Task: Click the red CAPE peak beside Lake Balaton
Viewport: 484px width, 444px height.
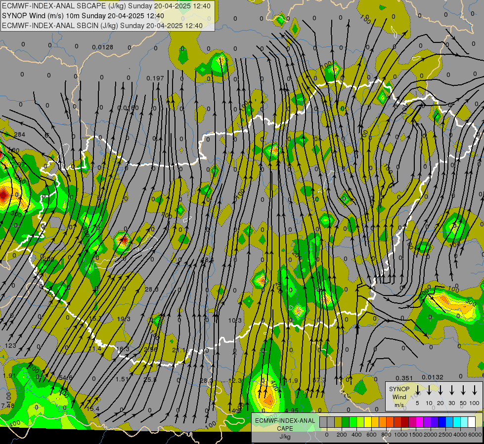Action: (x=124, y=239)
